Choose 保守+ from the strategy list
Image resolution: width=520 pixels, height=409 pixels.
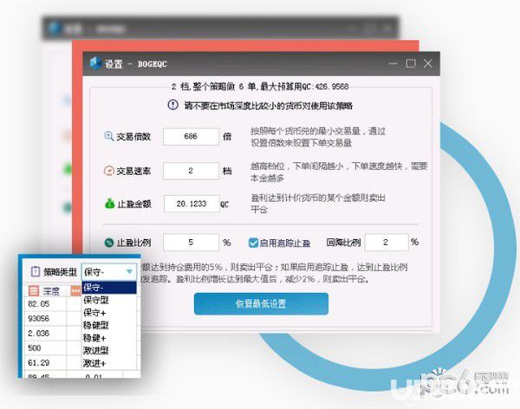pos(109,313)
